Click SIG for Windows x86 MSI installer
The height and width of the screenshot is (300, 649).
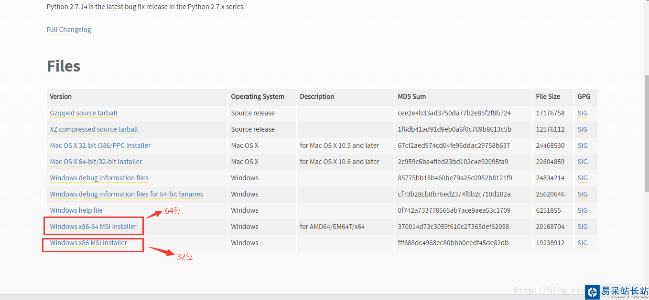pos(583,243)
